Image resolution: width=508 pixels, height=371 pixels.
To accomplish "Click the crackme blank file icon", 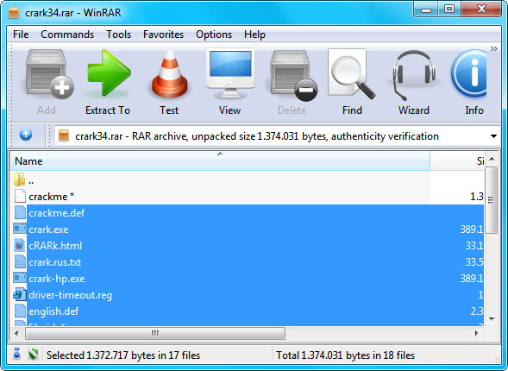I will tap(20, 196).
